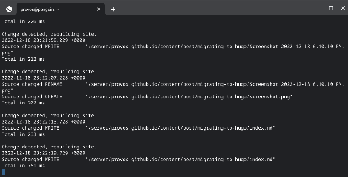
Task: Select the provos@penguin: ~ tab
Action: (x=60, y=9)
